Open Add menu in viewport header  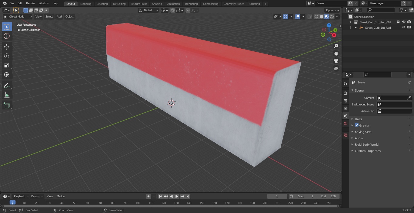(59, 17)
